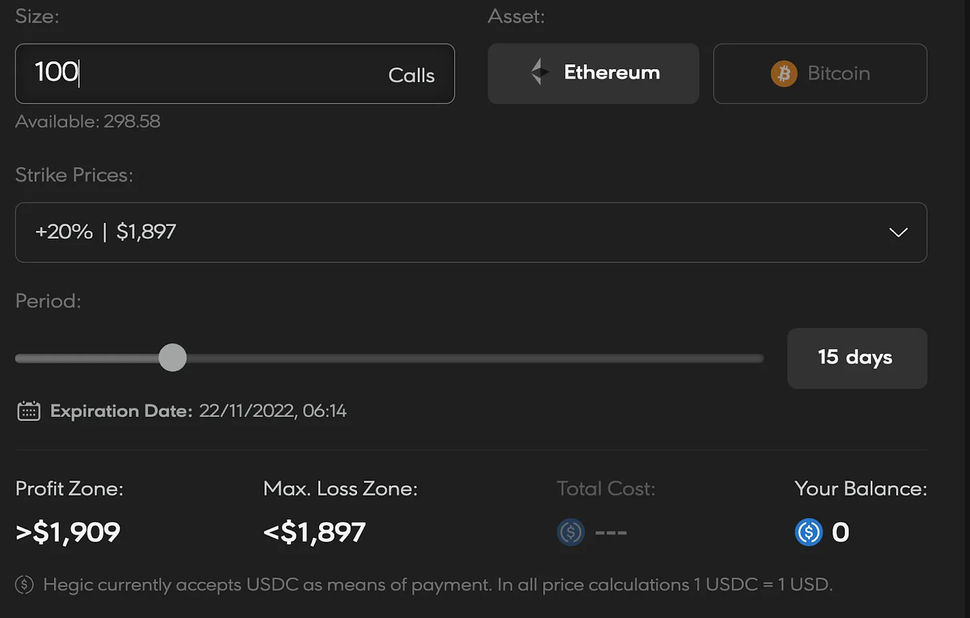The height and width of the screenshot is (618, 970).
Task: Click the dimmed USDC icon under Total Cost
Action: [570, 532]
